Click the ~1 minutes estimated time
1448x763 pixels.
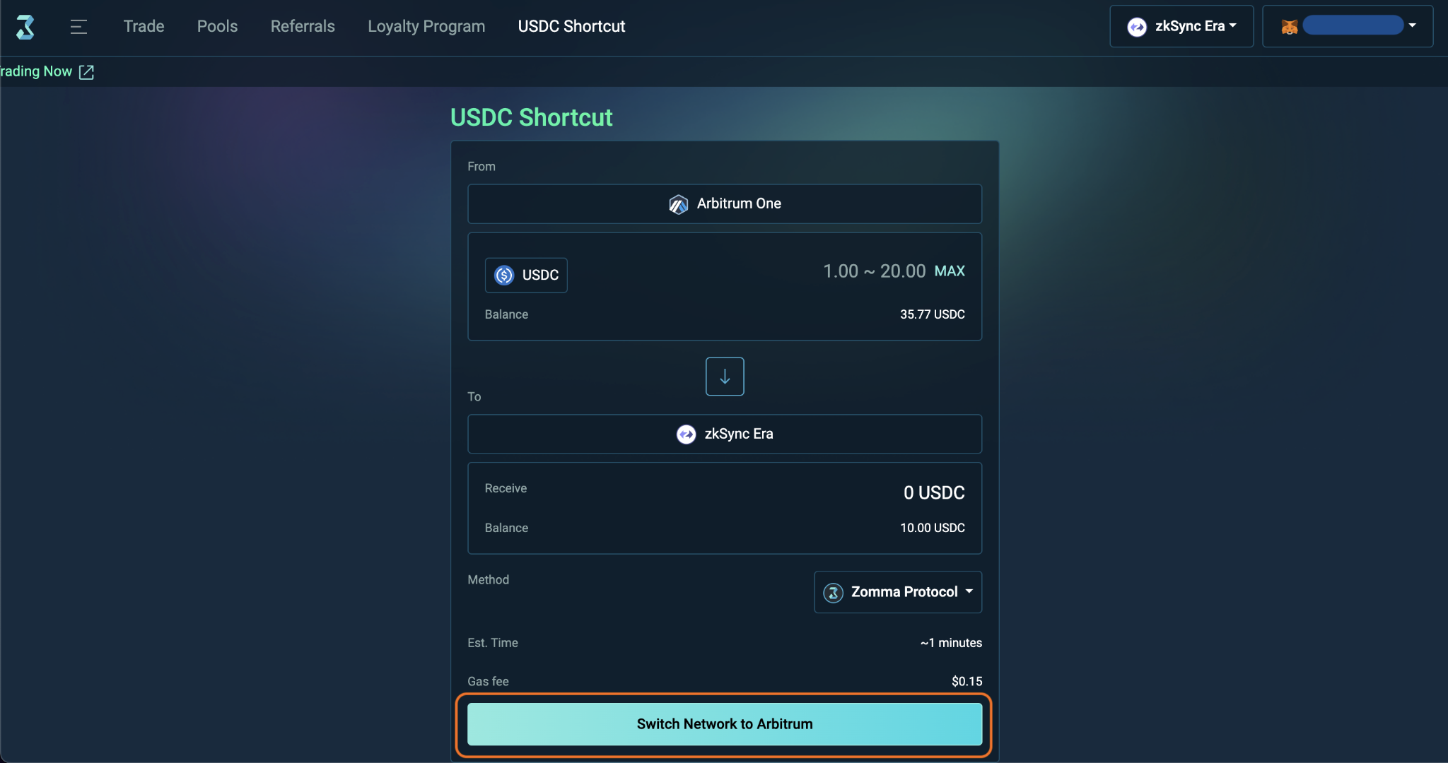(x=951, y=643)
